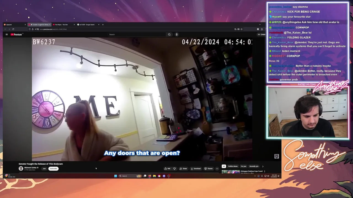Image resolution: width=353 pixels, height=198 pixels.
Task: Expand the browser tab list chevron
Action: (260, 24)
